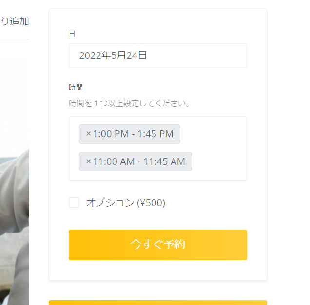Click empty space right of 11:00 AM tag

[218, 161]
